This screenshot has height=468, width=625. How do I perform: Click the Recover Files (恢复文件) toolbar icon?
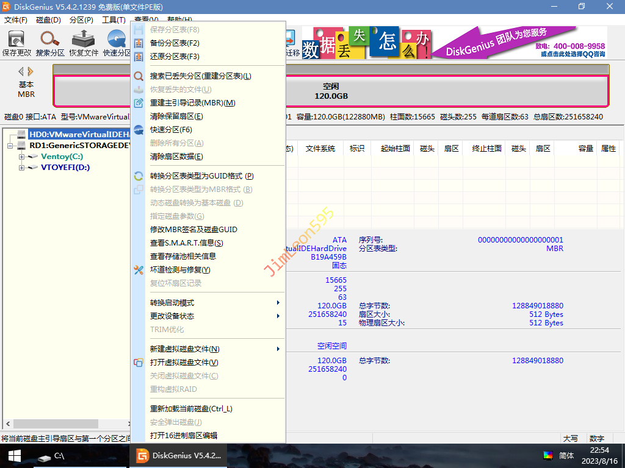point(84,43)
